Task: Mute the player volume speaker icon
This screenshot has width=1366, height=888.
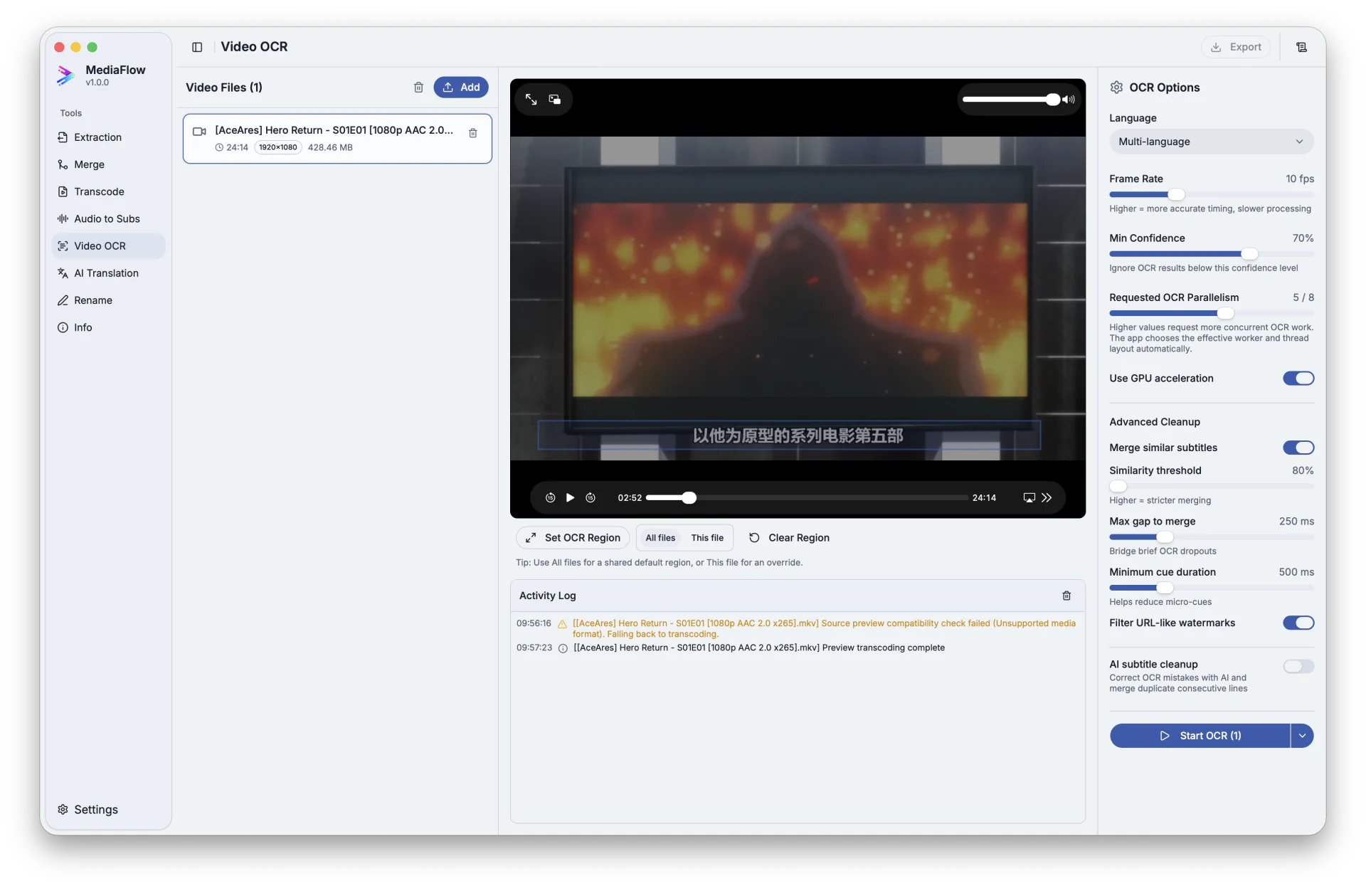Action: click(1069, 100)
